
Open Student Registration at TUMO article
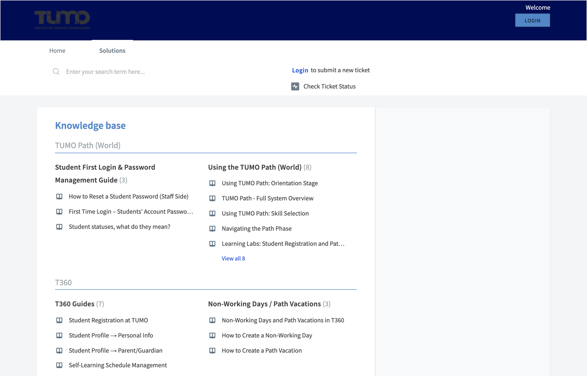[x=109, y=320]
